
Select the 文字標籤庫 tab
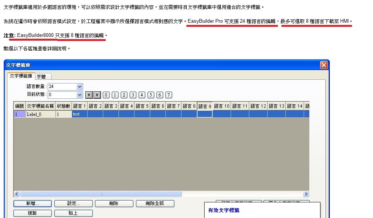pos(21,76)
